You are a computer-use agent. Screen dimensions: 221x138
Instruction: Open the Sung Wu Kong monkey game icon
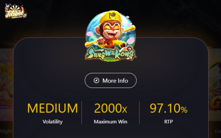pos(110,36)
